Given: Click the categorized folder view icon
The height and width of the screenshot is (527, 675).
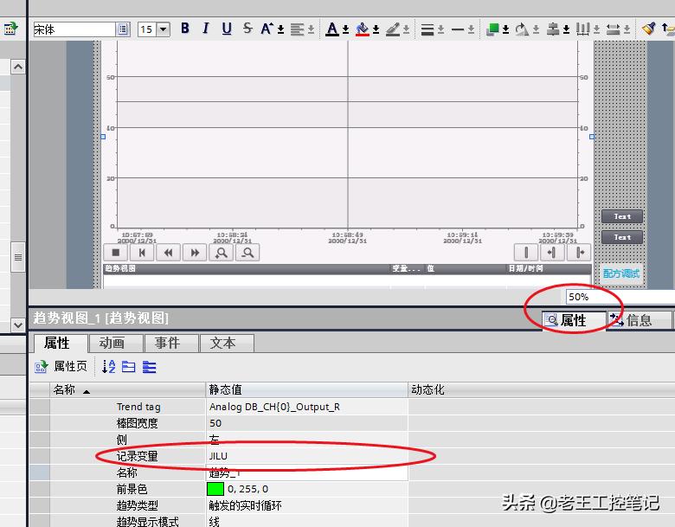Looking at the screenshot, I should (x=128, y=367).
